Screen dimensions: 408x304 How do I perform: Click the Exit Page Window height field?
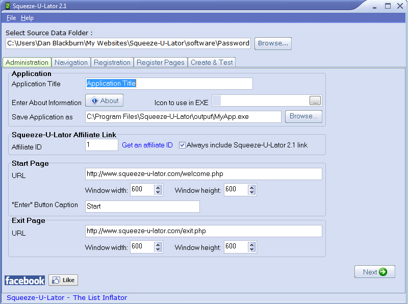236,247
